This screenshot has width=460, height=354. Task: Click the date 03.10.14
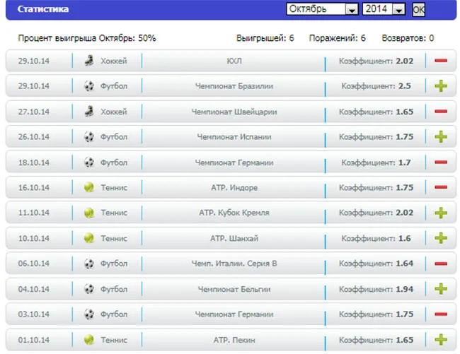click(34, 314)
